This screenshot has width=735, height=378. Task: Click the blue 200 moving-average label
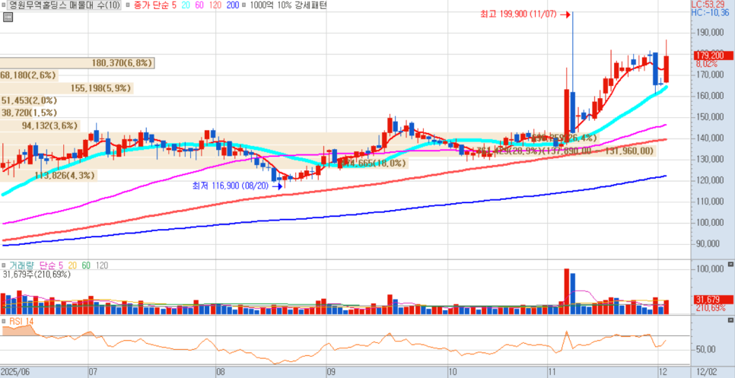pyautogui.click(x=232, y=5)
